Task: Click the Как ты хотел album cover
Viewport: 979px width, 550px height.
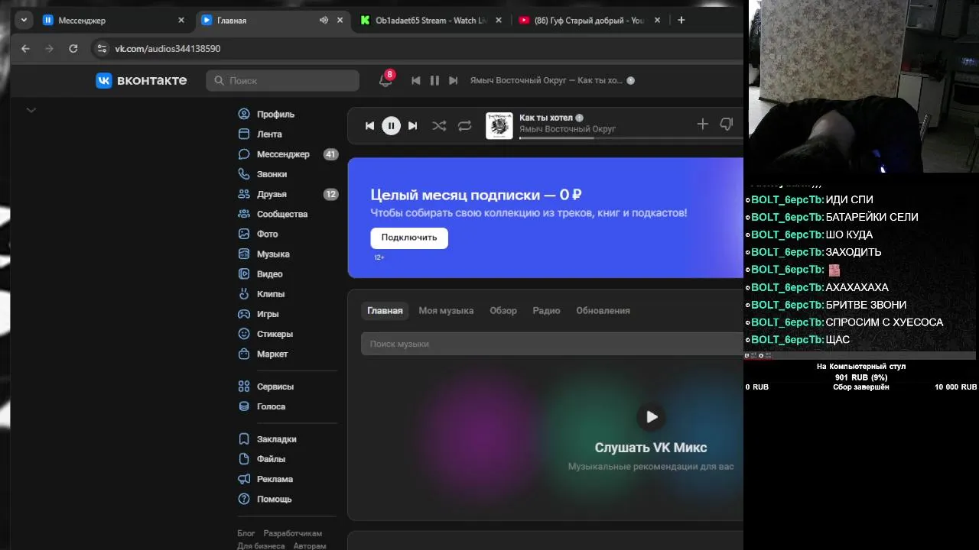Action: 499,126
